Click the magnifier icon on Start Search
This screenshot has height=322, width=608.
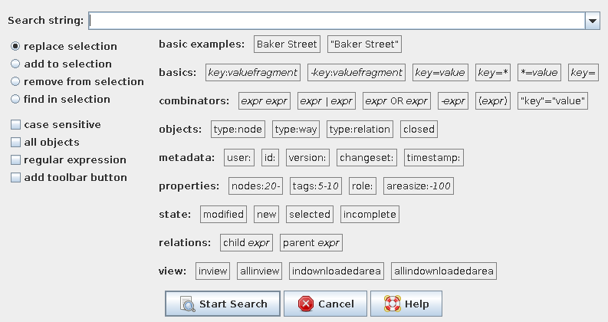point(186,304)
